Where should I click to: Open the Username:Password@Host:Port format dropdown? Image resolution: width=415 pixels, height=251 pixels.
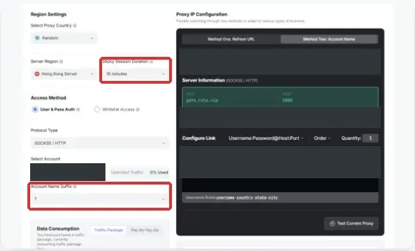[x=266, y=139]
